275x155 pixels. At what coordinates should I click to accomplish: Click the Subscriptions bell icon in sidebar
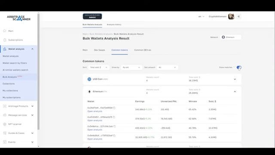[5, 40]
